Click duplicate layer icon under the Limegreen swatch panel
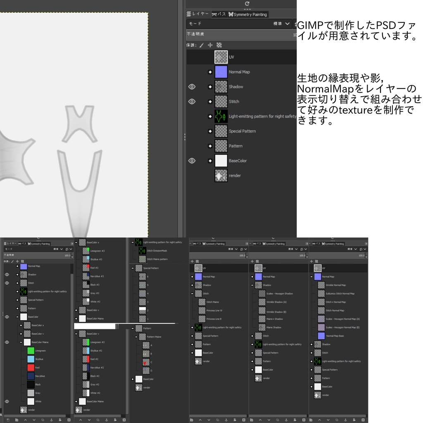Image resolution: width=423 pixels, height=423 pixels. 43,420
